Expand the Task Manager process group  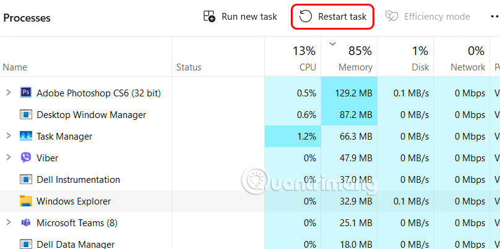pyautogui.click(x=8, y=136)
